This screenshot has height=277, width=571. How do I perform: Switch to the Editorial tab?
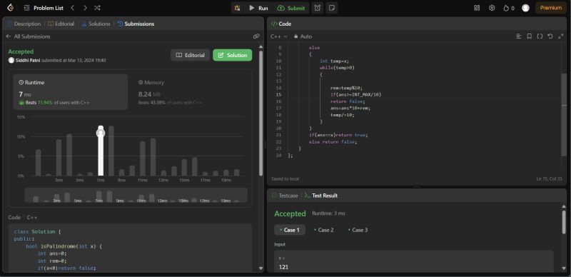click(x=61, y=24)
